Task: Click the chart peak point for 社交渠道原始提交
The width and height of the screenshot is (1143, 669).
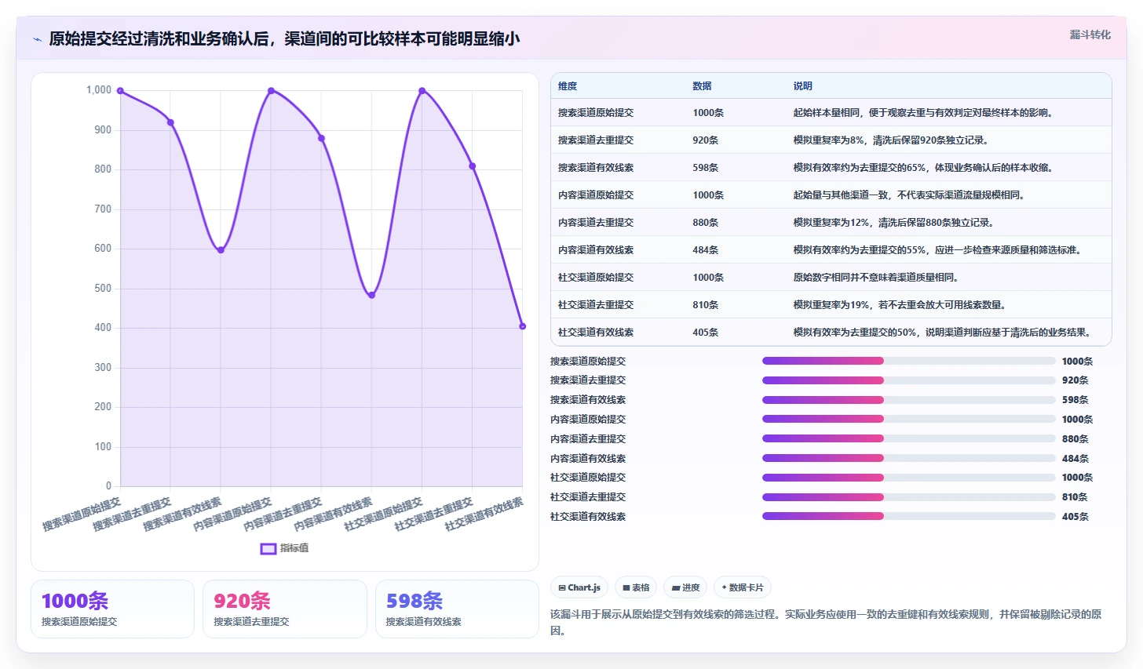Action: click(422, 91)
